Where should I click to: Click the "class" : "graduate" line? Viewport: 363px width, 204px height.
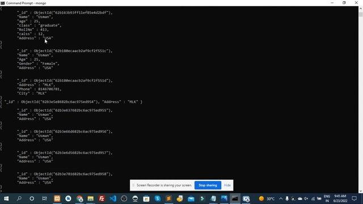[39, 25]
